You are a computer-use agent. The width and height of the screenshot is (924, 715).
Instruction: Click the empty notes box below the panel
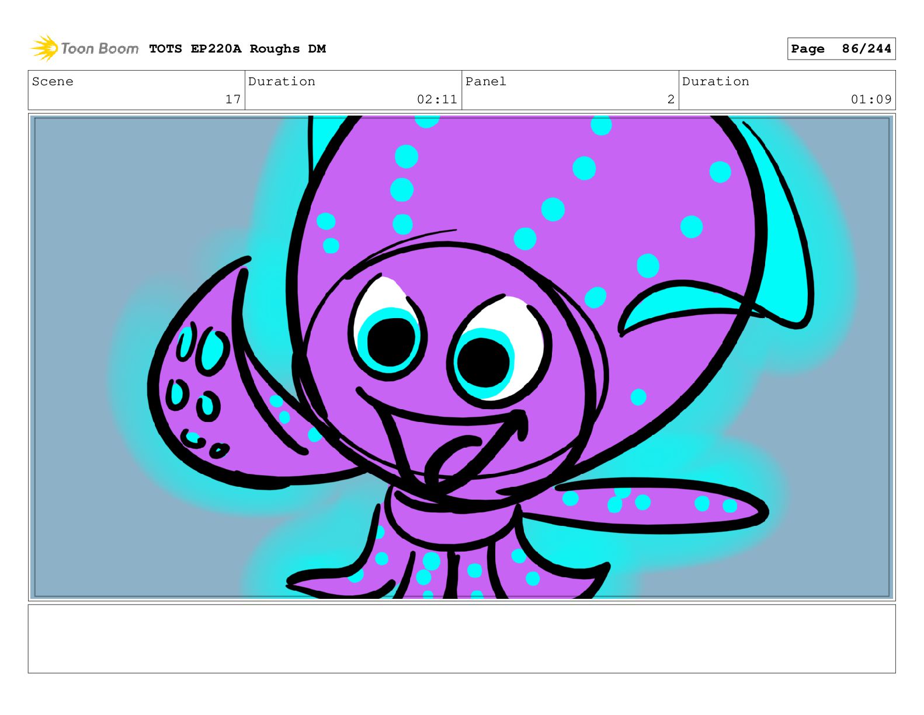coord(462,639)
